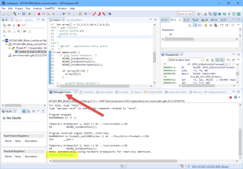Click red Terminate icon in Debug view toolbar

click(19, 25)
